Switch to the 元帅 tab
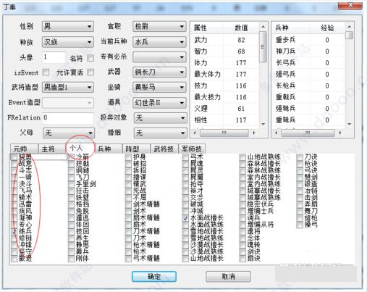Image resolution: width=367 pixels, height=292 pixels. (24, 149)
